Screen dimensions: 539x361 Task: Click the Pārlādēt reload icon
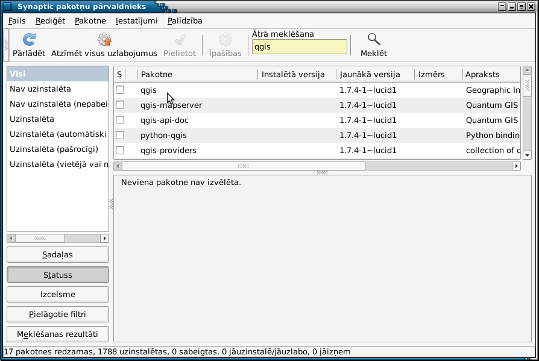tap(29, 40)
